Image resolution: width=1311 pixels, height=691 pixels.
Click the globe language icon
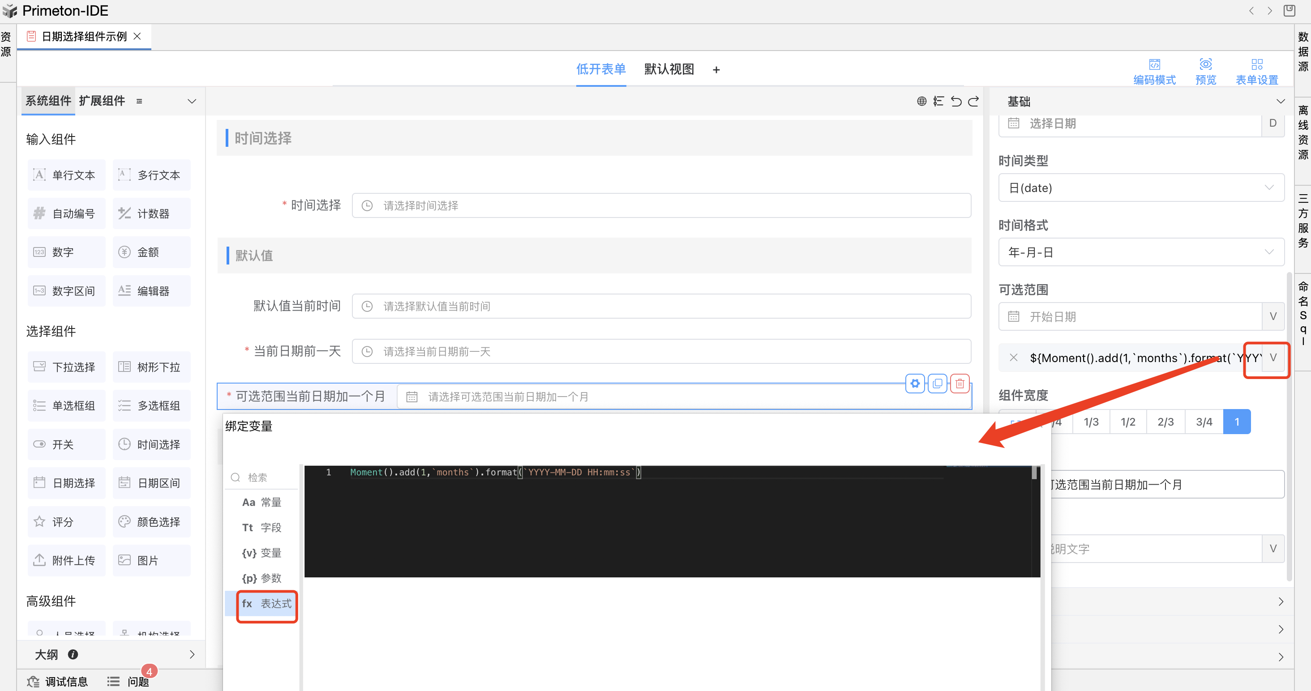pyautogui.click(x=921, y=101)
